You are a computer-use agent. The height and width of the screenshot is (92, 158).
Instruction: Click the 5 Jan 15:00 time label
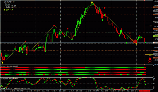click(54, 91)
